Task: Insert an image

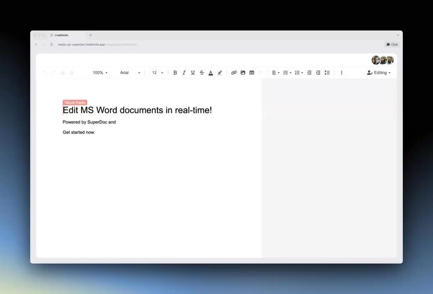Action: (243, 73)
